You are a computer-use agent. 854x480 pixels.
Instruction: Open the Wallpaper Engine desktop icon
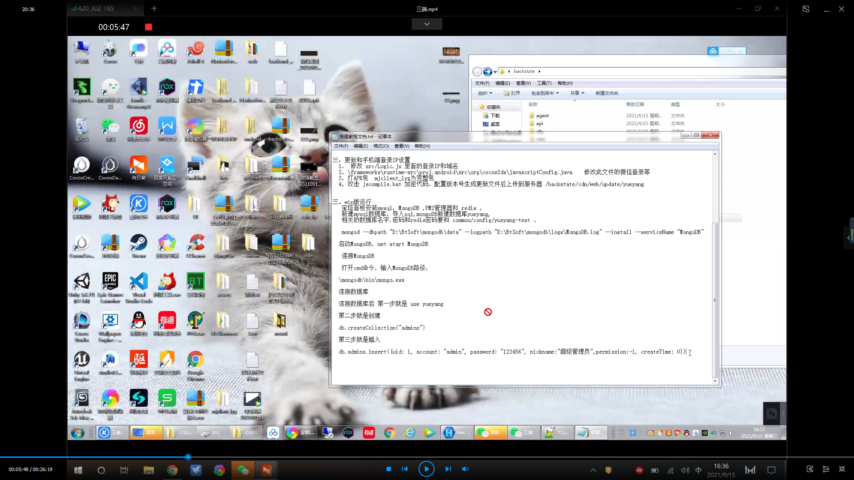[x=110, y=327]
